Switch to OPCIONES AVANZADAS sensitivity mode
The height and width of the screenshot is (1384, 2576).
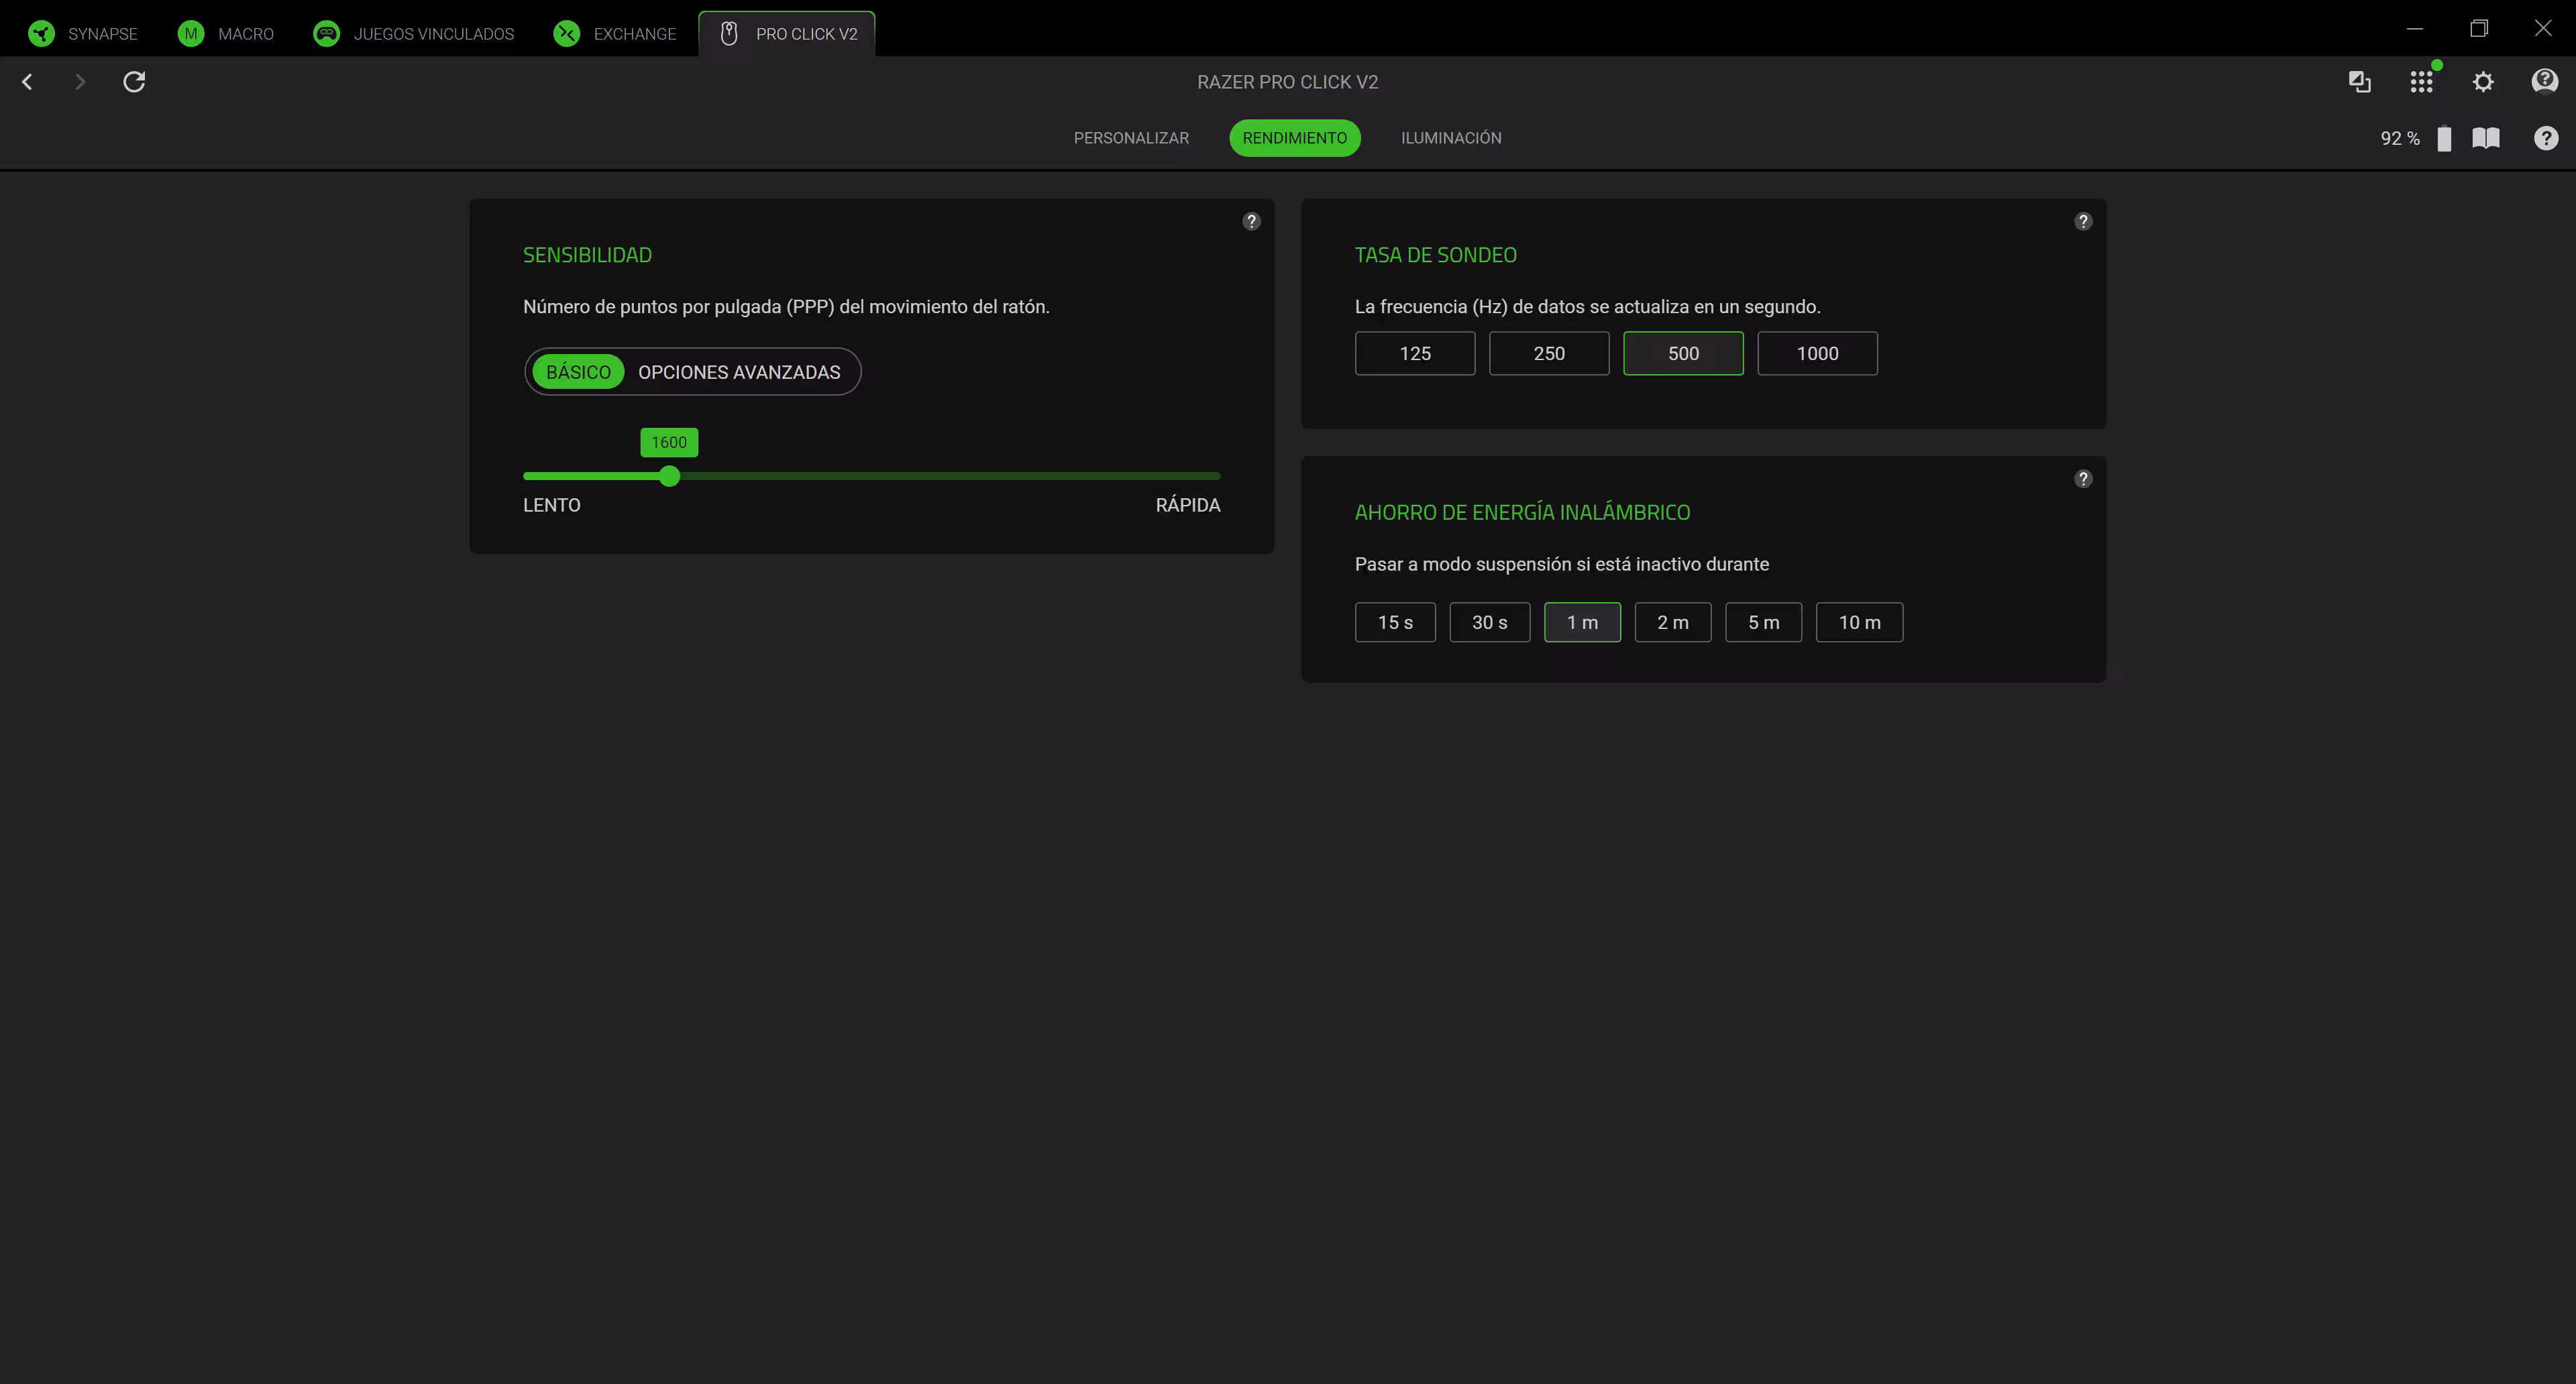tap(739, 371)
